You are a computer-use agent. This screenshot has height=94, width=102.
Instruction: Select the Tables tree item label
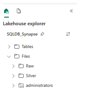pos(27,47)
